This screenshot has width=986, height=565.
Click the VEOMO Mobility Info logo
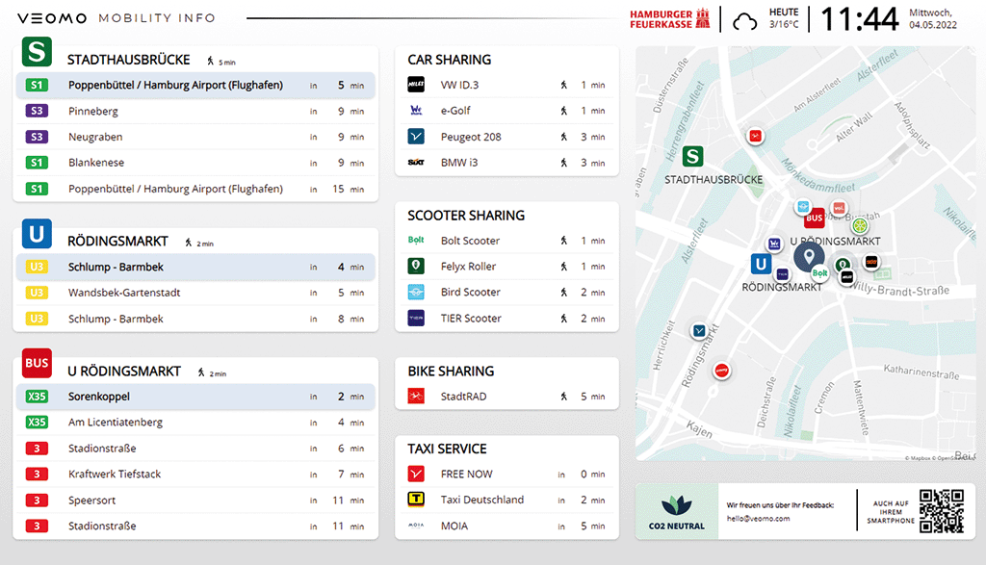pos(117,18)
